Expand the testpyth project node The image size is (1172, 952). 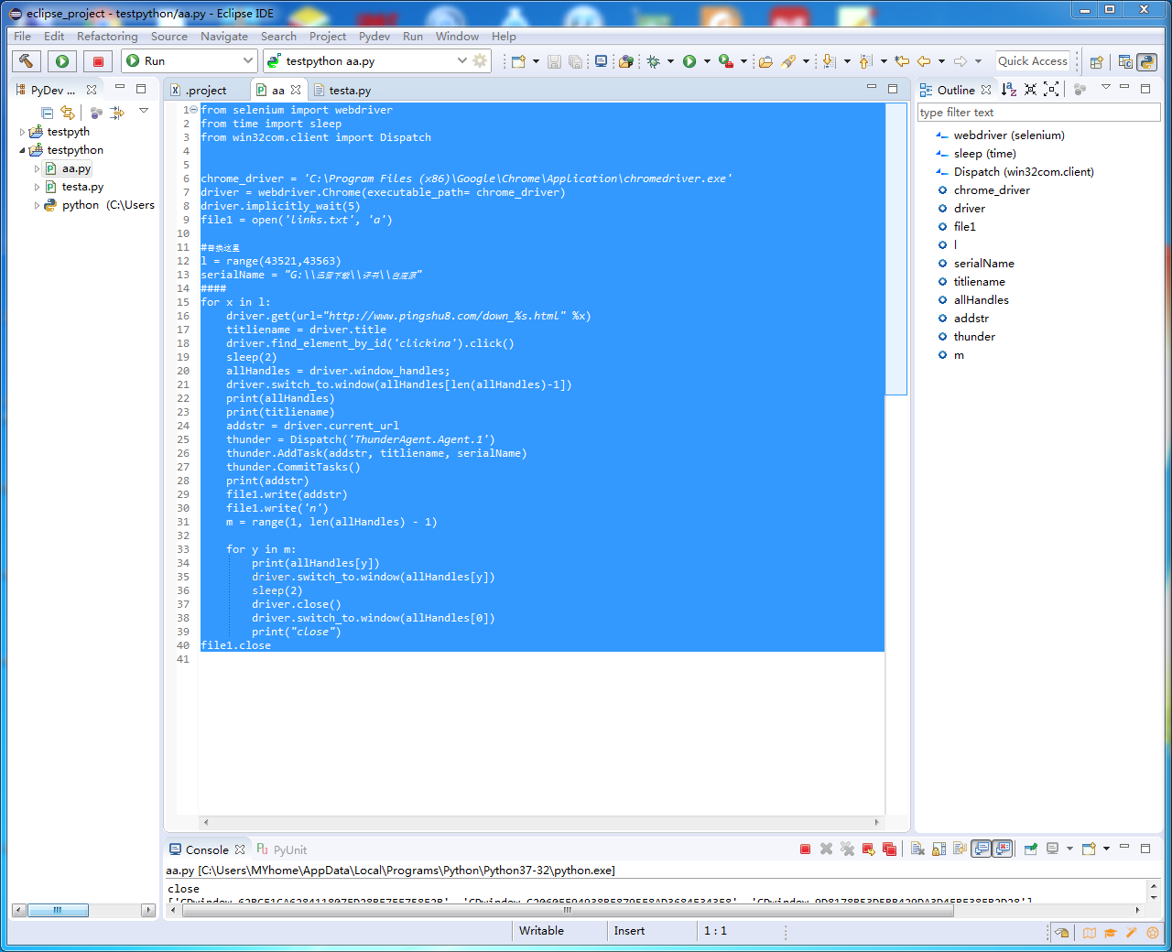tap(23, 132)
